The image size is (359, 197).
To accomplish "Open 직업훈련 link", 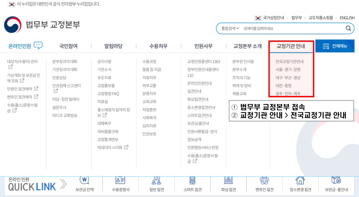I will (x=149, y=110).
